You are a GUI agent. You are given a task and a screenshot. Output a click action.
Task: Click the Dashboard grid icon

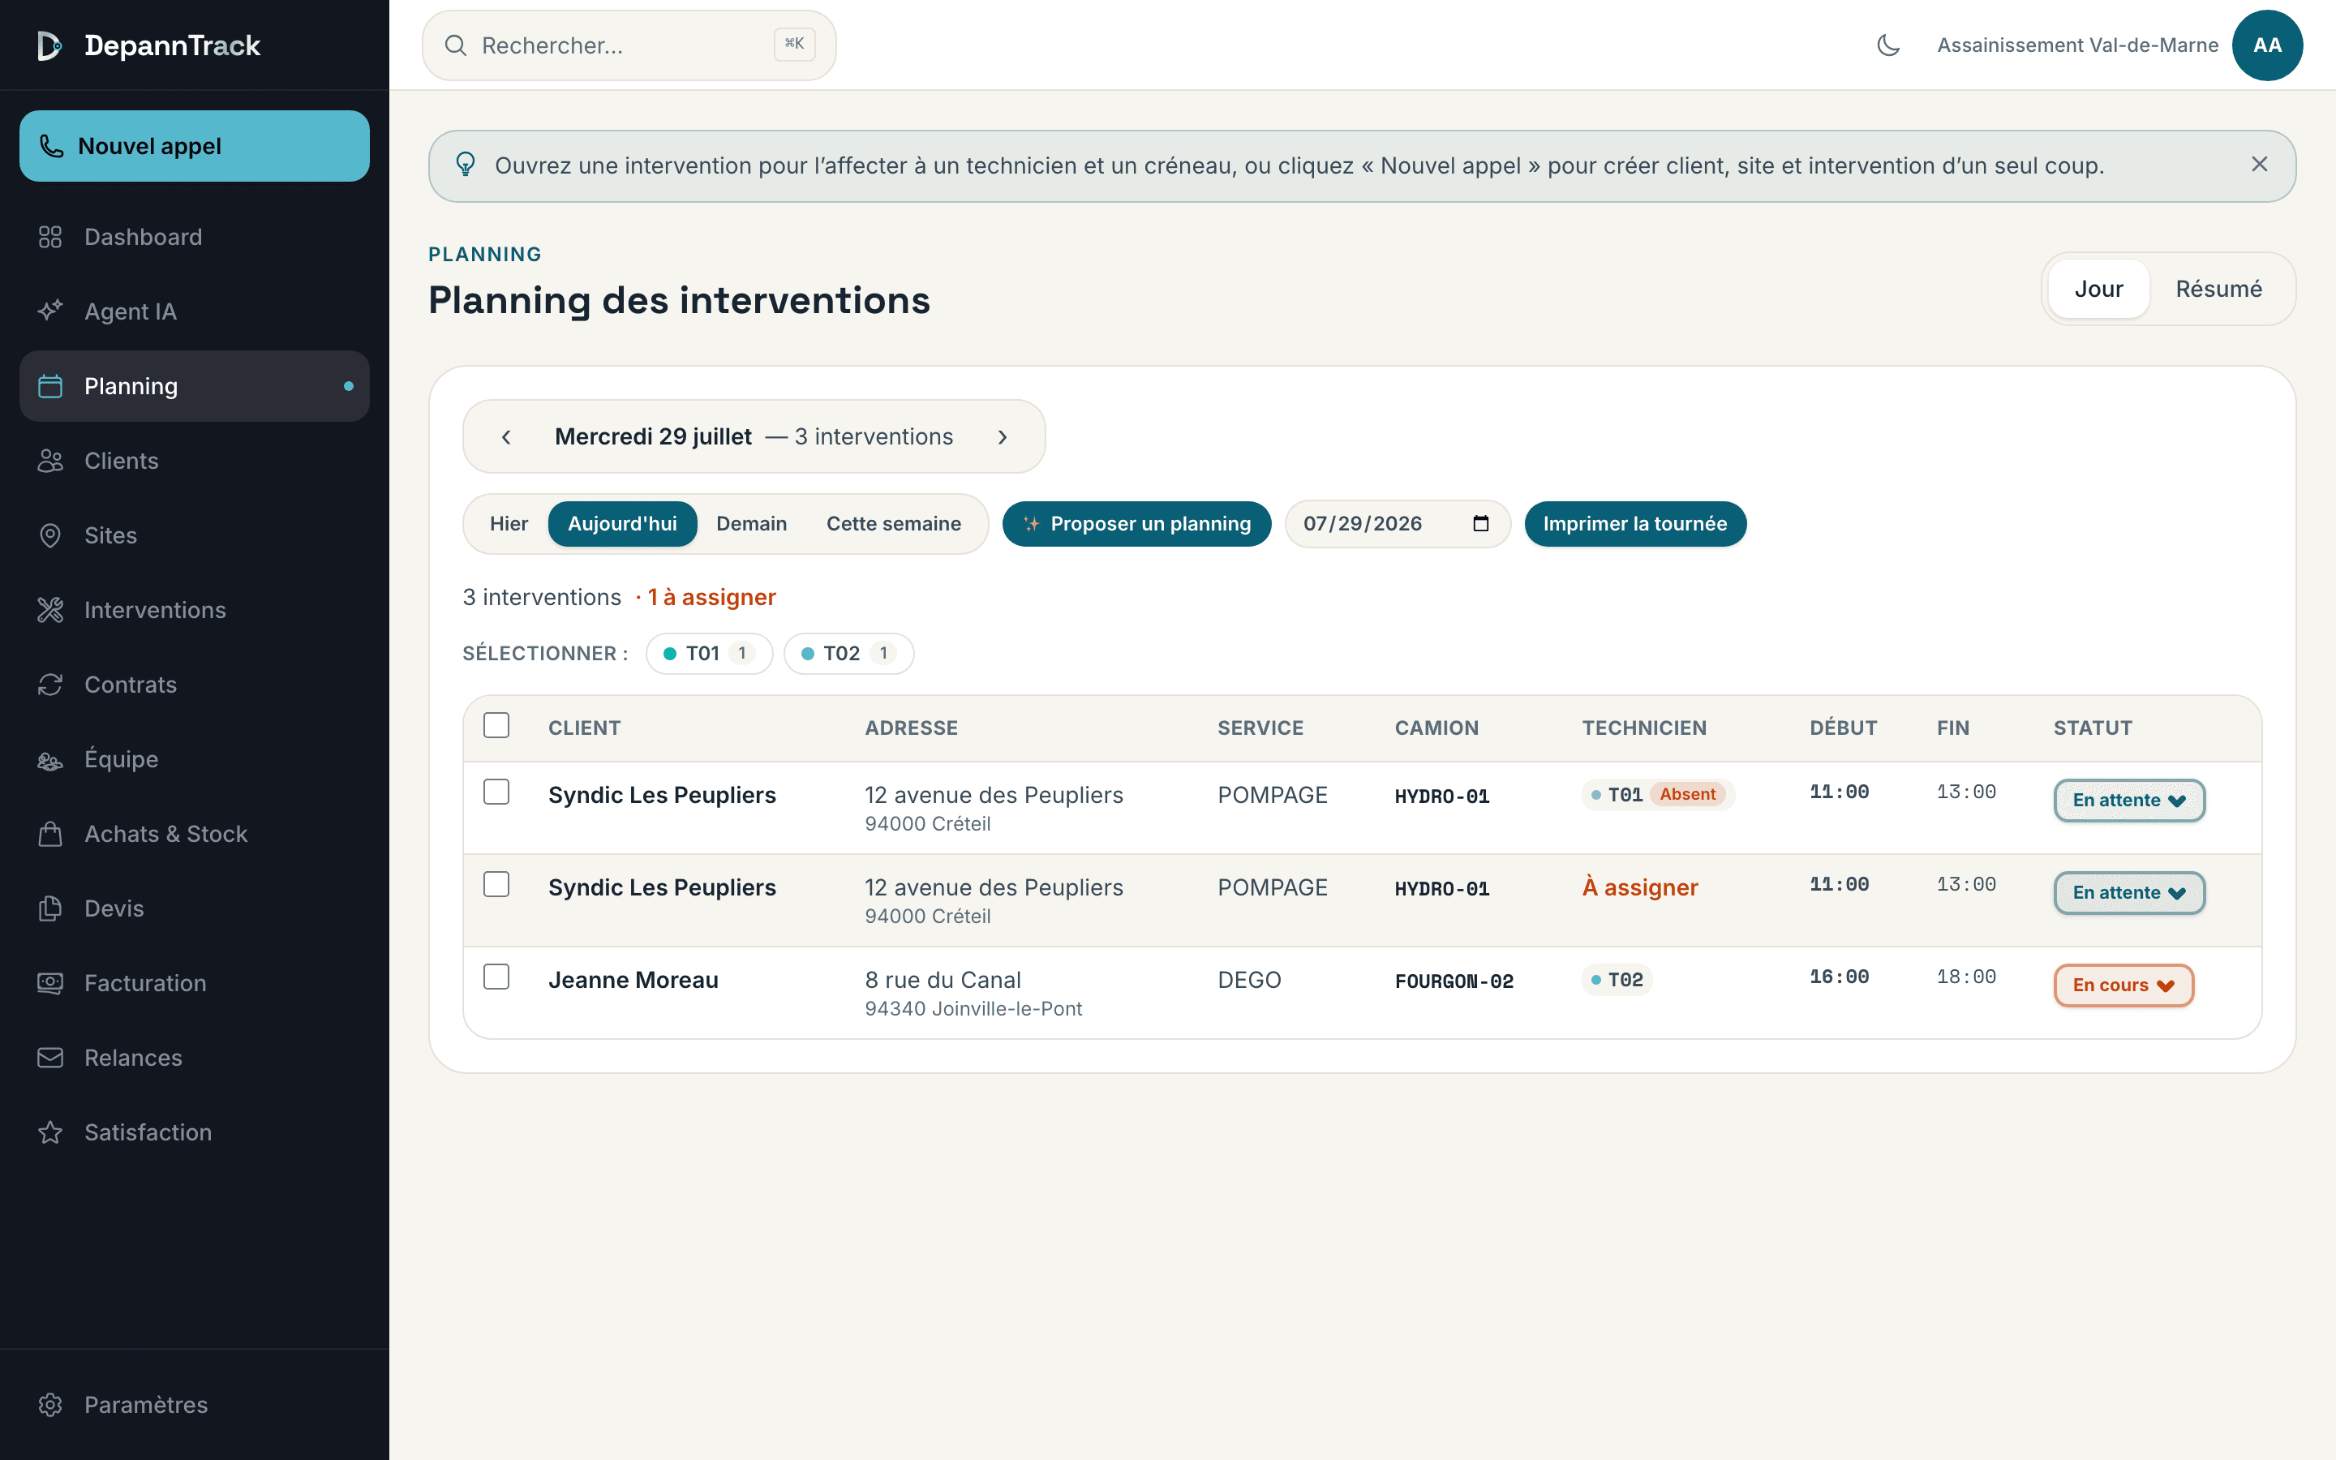pyautogui.click(x=50, y=237)
